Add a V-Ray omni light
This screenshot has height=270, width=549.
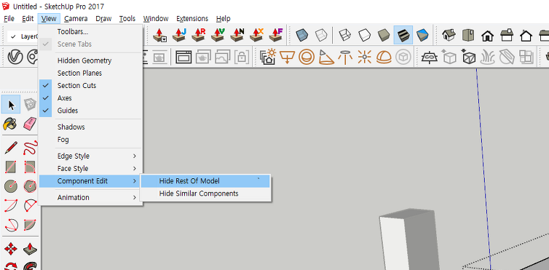[x=365, y=57]
